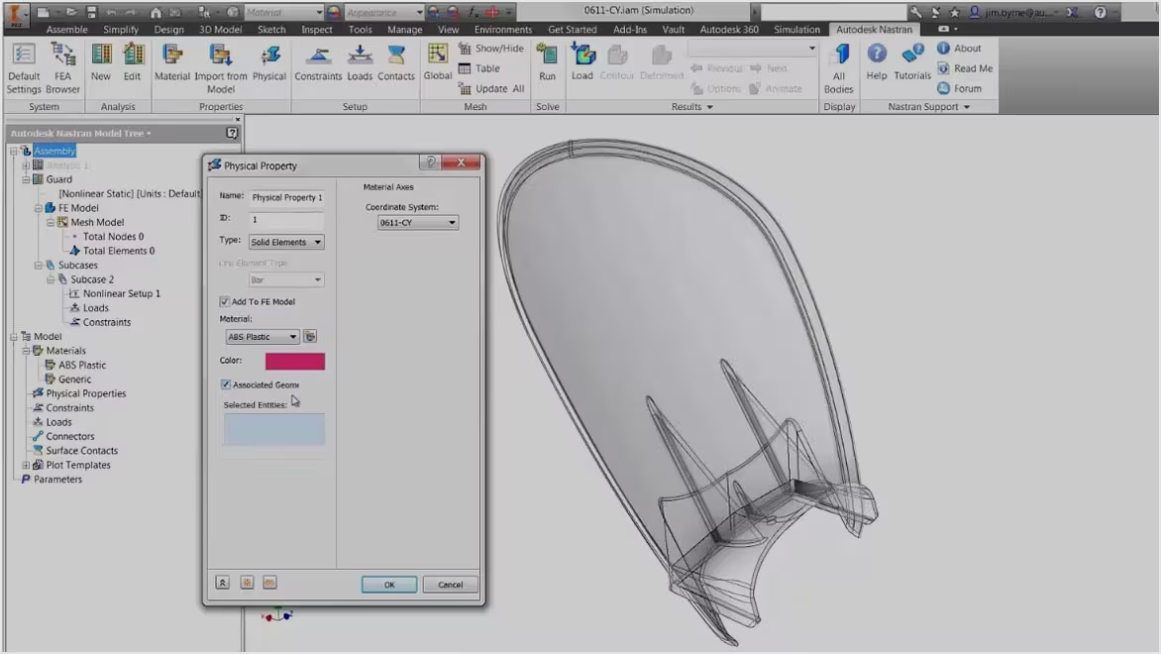Open the mesh Table

click(479, 68)
